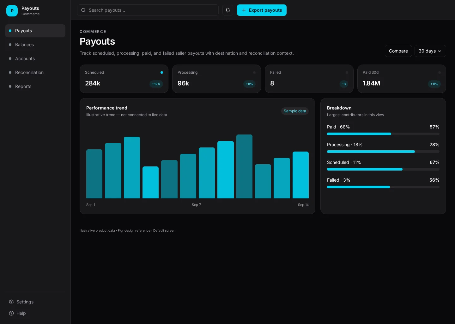
Task: Click the Payouts app logo icon
Action: [12, 11]
